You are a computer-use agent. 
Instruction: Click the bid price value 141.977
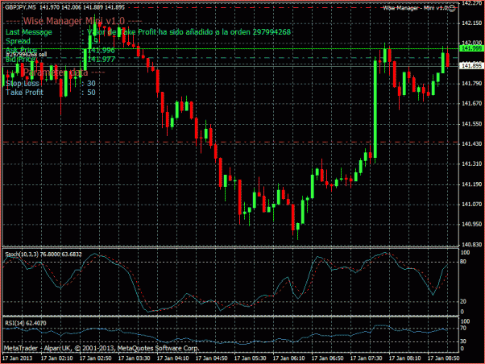pos(102,60)
